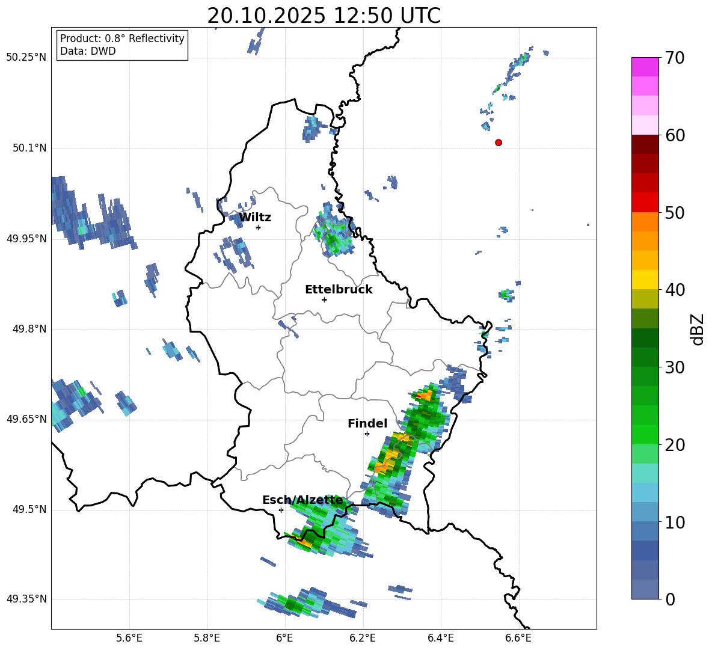712x650 pixels.
Task: Click the '6°E' longitude label
Action: point(284,638)
